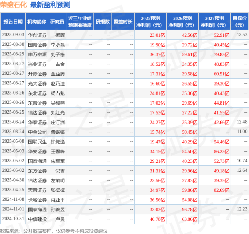Select the 机构简称 column header
Viewport: 249px width, 234px height.
click(x=37, y=21)
